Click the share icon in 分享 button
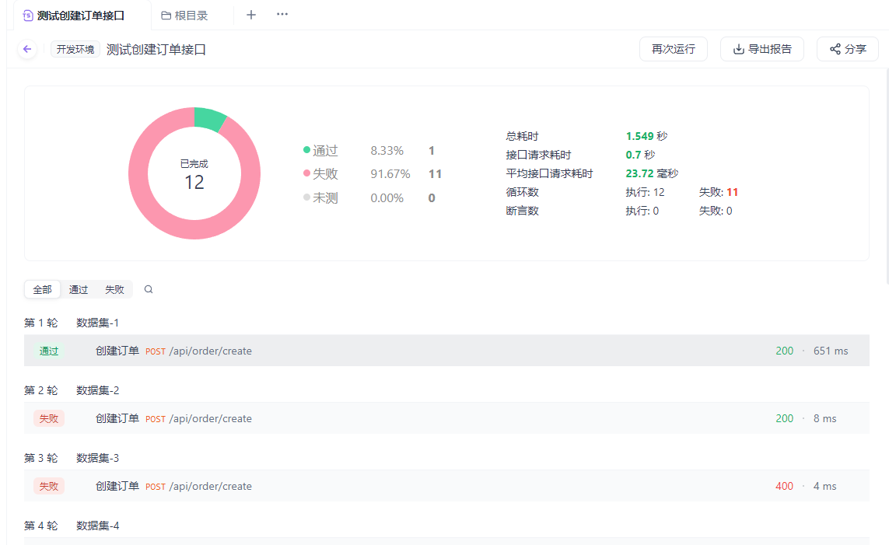 835,49
